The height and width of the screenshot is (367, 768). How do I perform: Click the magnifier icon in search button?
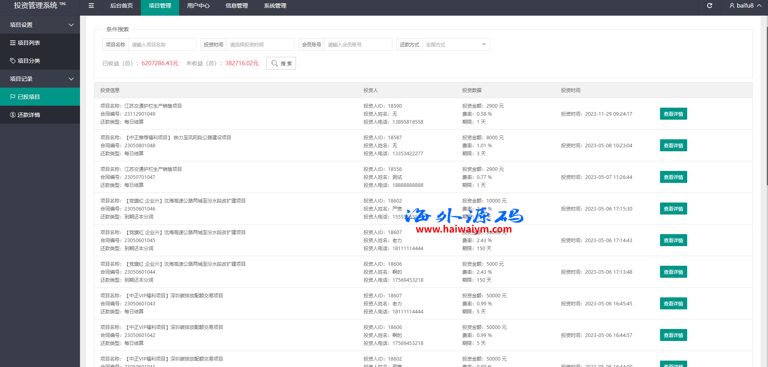tap(274, 63)
